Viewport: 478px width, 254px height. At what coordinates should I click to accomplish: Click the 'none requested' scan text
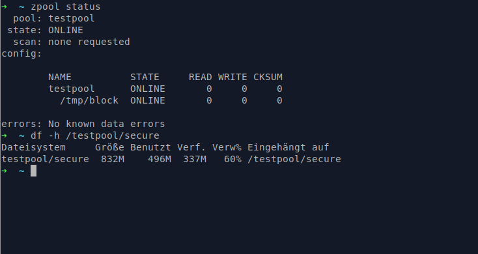(89, 42)
